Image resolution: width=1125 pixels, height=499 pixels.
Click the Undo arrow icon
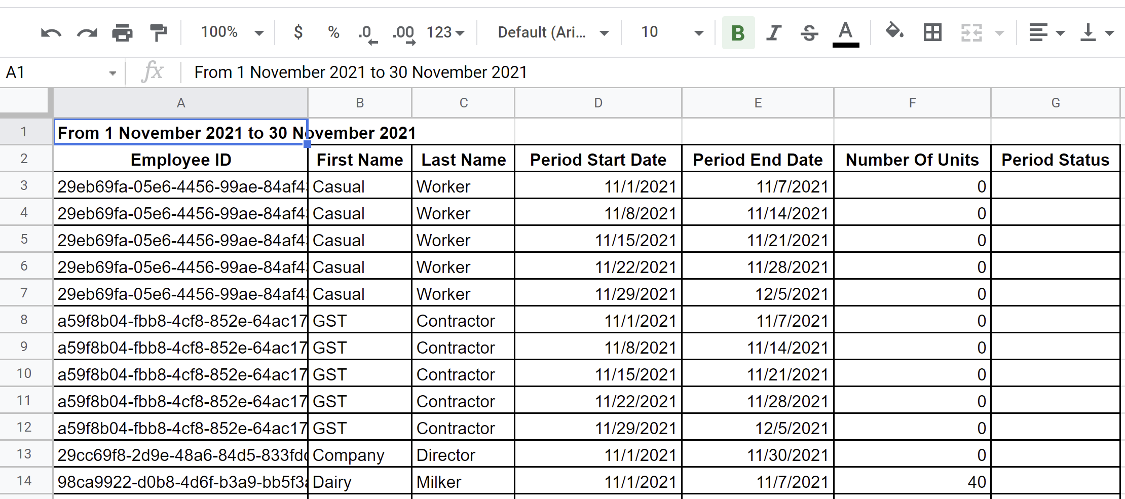coord(51,33)
